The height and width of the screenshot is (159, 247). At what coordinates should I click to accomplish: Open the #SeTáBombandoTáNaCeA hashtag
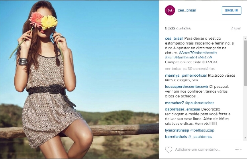[188, 57]
